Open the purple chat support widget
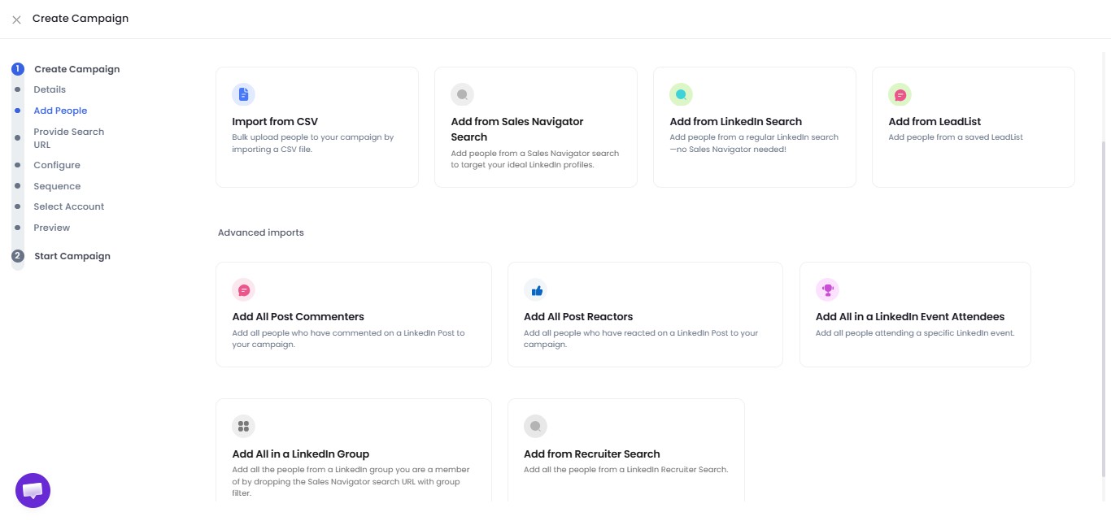Viewport: 1111px width, 521px height. [33, 490]
